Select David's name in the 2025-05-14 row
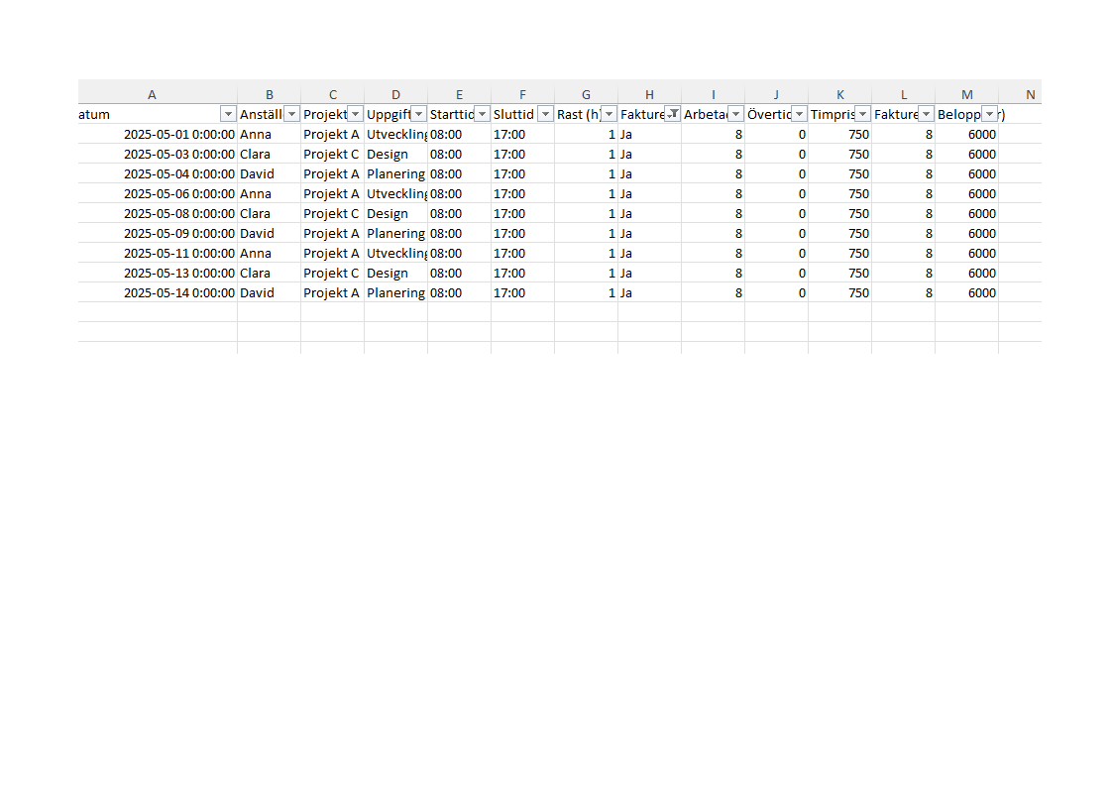The height and width of the screenshot is (786, 1112). point(257,292)
